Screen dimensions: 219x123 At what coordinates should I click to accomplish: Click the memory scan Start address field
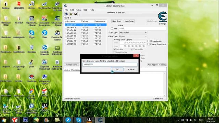[x=133, y=43]
